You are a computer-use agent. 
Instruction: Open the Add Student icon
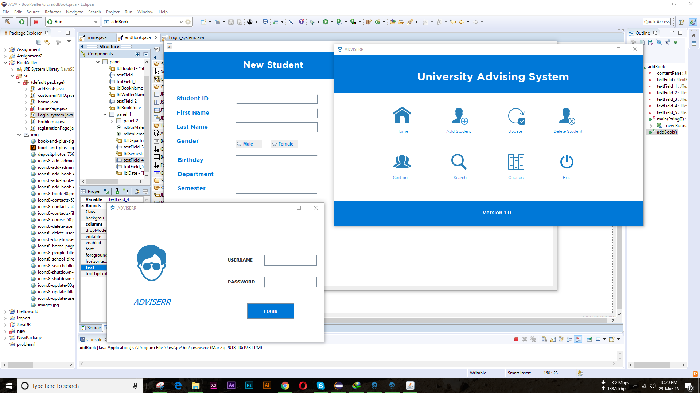459,116
